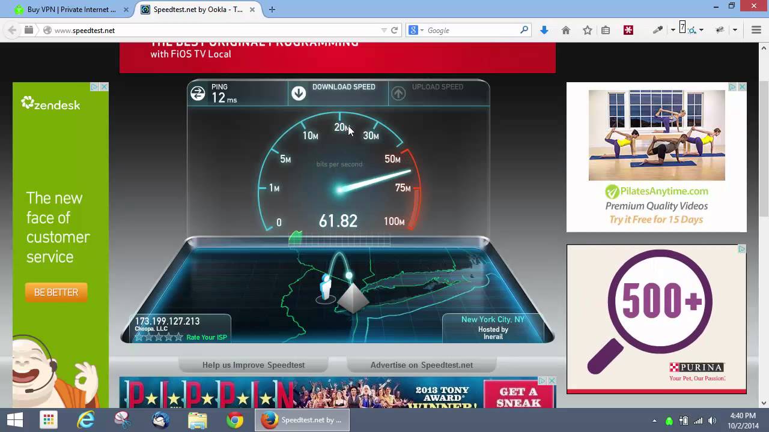Image resolution: width=769 pixels, height=432 pixels.
Task: Click the Firefox back arrow button
Action: pyautogui.click(x=12, y=30)
